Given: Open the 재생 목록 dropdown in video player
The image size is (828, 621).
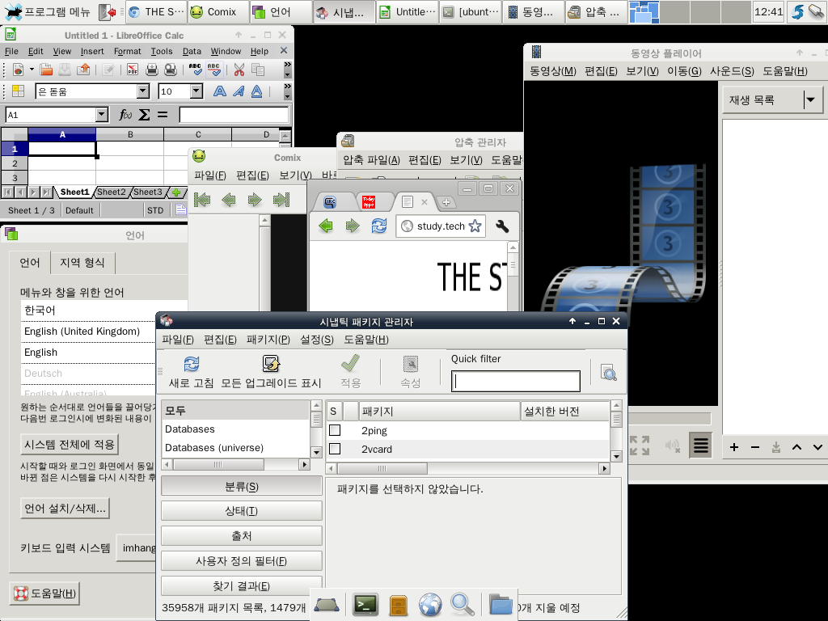Looking at the screenshot, I should click(x=810, y=99).
